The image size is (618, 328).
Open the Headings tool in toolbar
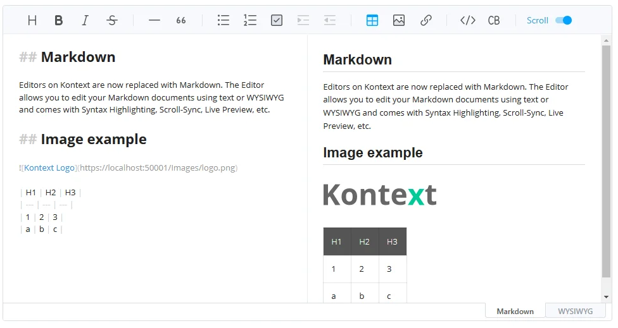(32, 20)
